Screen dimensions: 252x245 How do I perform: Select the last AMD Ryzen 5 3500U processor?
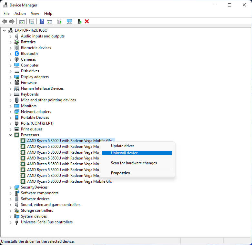[x=69, y=181]
